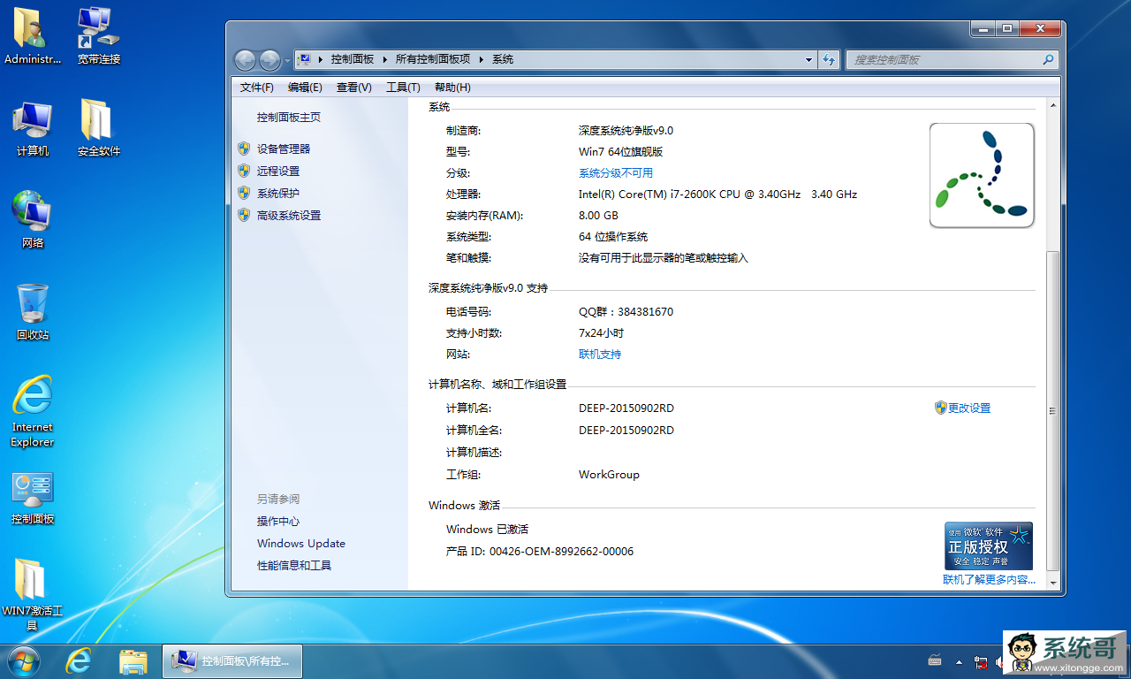
Task: Open the 查看(V) menu
Action: click(353, 88)
